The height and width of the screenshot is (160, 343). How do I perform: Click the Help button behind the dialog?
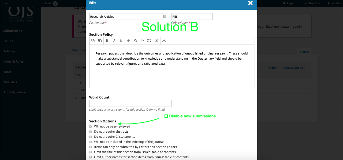304,52
